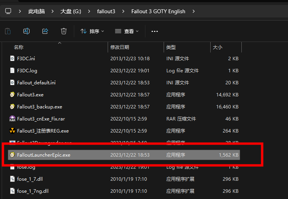Select the file name Fallout3_cnExe_Fix.rar

coord(41,119)
